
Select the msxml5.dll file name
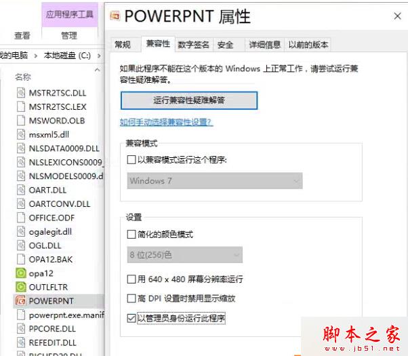[49, 135]
